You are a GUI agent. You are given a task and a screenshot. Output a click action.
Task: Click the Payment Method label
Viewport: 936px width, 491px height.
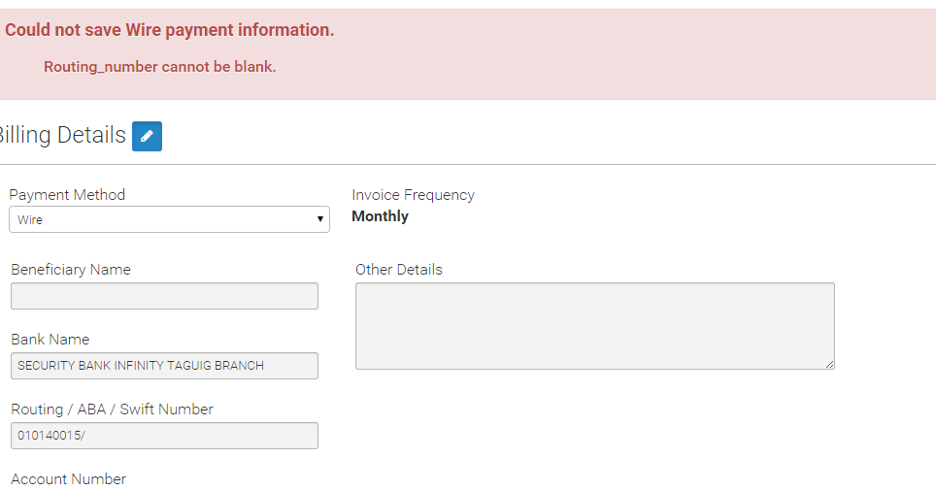click(x=67, y=195)
